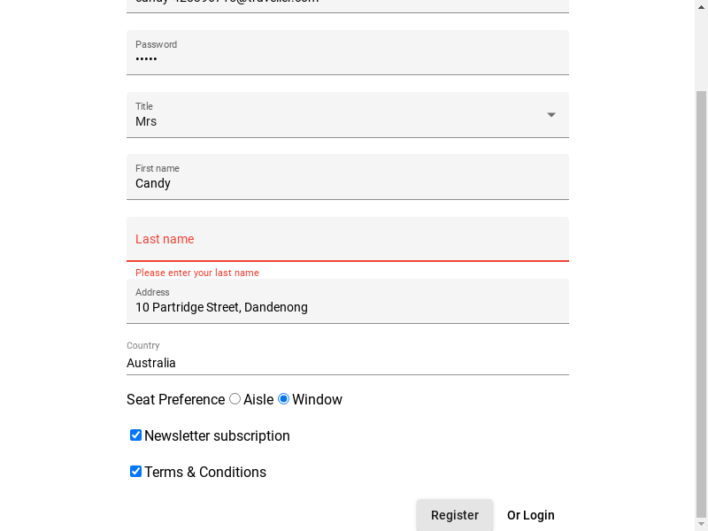Click the scrollbar up arrow
Viewport: 708px width, 531px height.
click(x=701, y=6)
